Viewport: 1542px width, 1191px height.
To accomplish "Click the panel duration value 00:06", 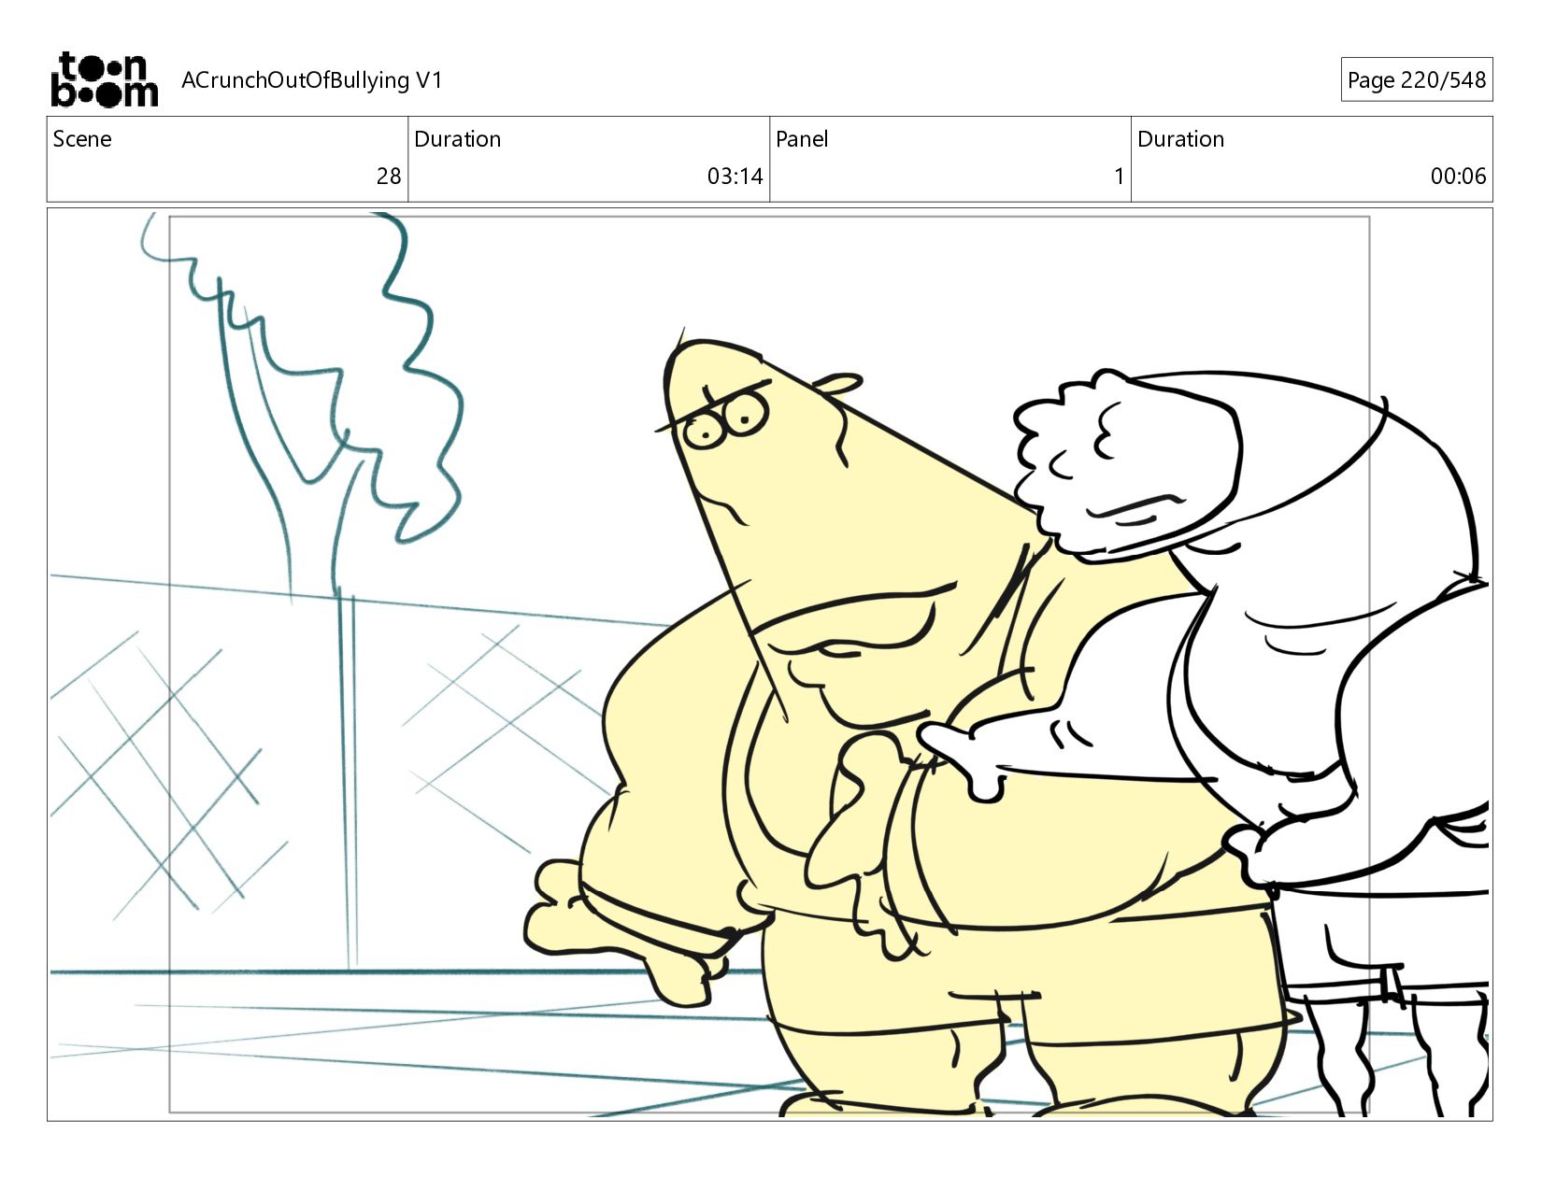I will coord(1458,177).
